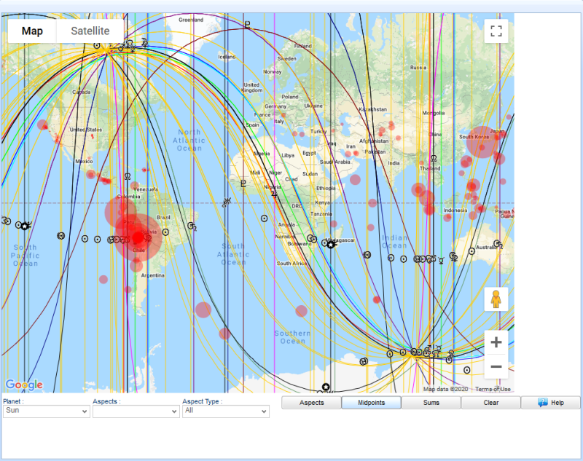Toggle fullscreen map view
The height and width of the screenshot is (461, 583).
[x=496, y=31]
